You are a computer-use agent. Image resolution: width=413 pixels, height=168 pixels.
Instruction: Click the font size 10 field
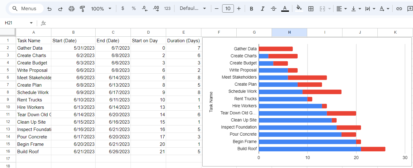[x=228, y=9]
